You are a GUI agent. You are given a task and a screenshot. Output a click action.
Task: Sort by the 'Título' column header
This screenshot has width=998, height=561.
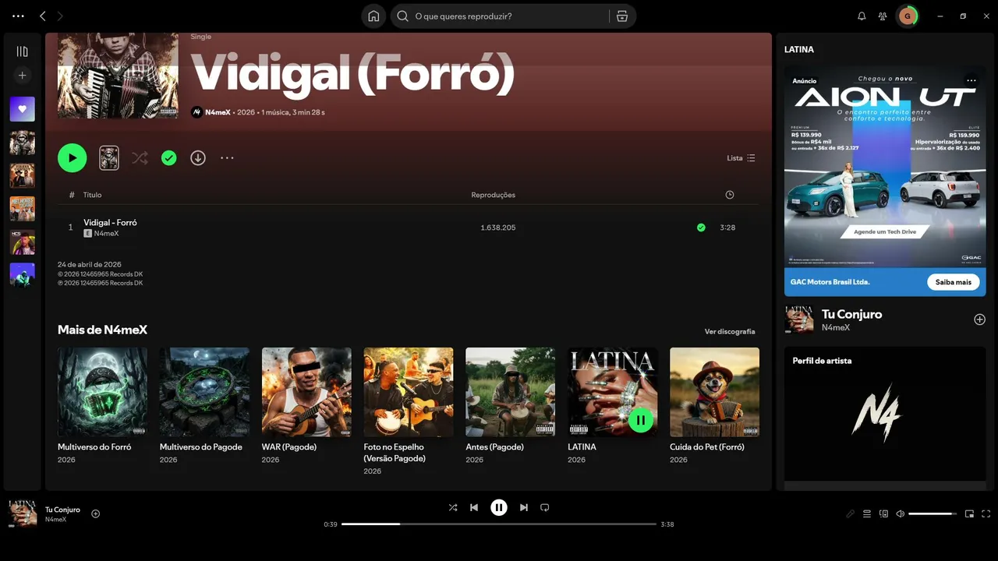(93, 195)
